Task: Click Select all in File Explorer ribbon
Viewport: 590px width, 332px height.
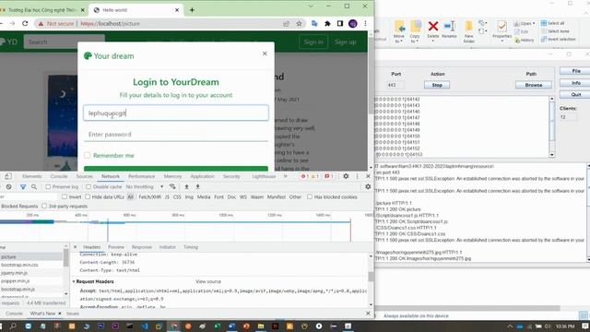Action: pyautogui.click(x=552, y=23)
